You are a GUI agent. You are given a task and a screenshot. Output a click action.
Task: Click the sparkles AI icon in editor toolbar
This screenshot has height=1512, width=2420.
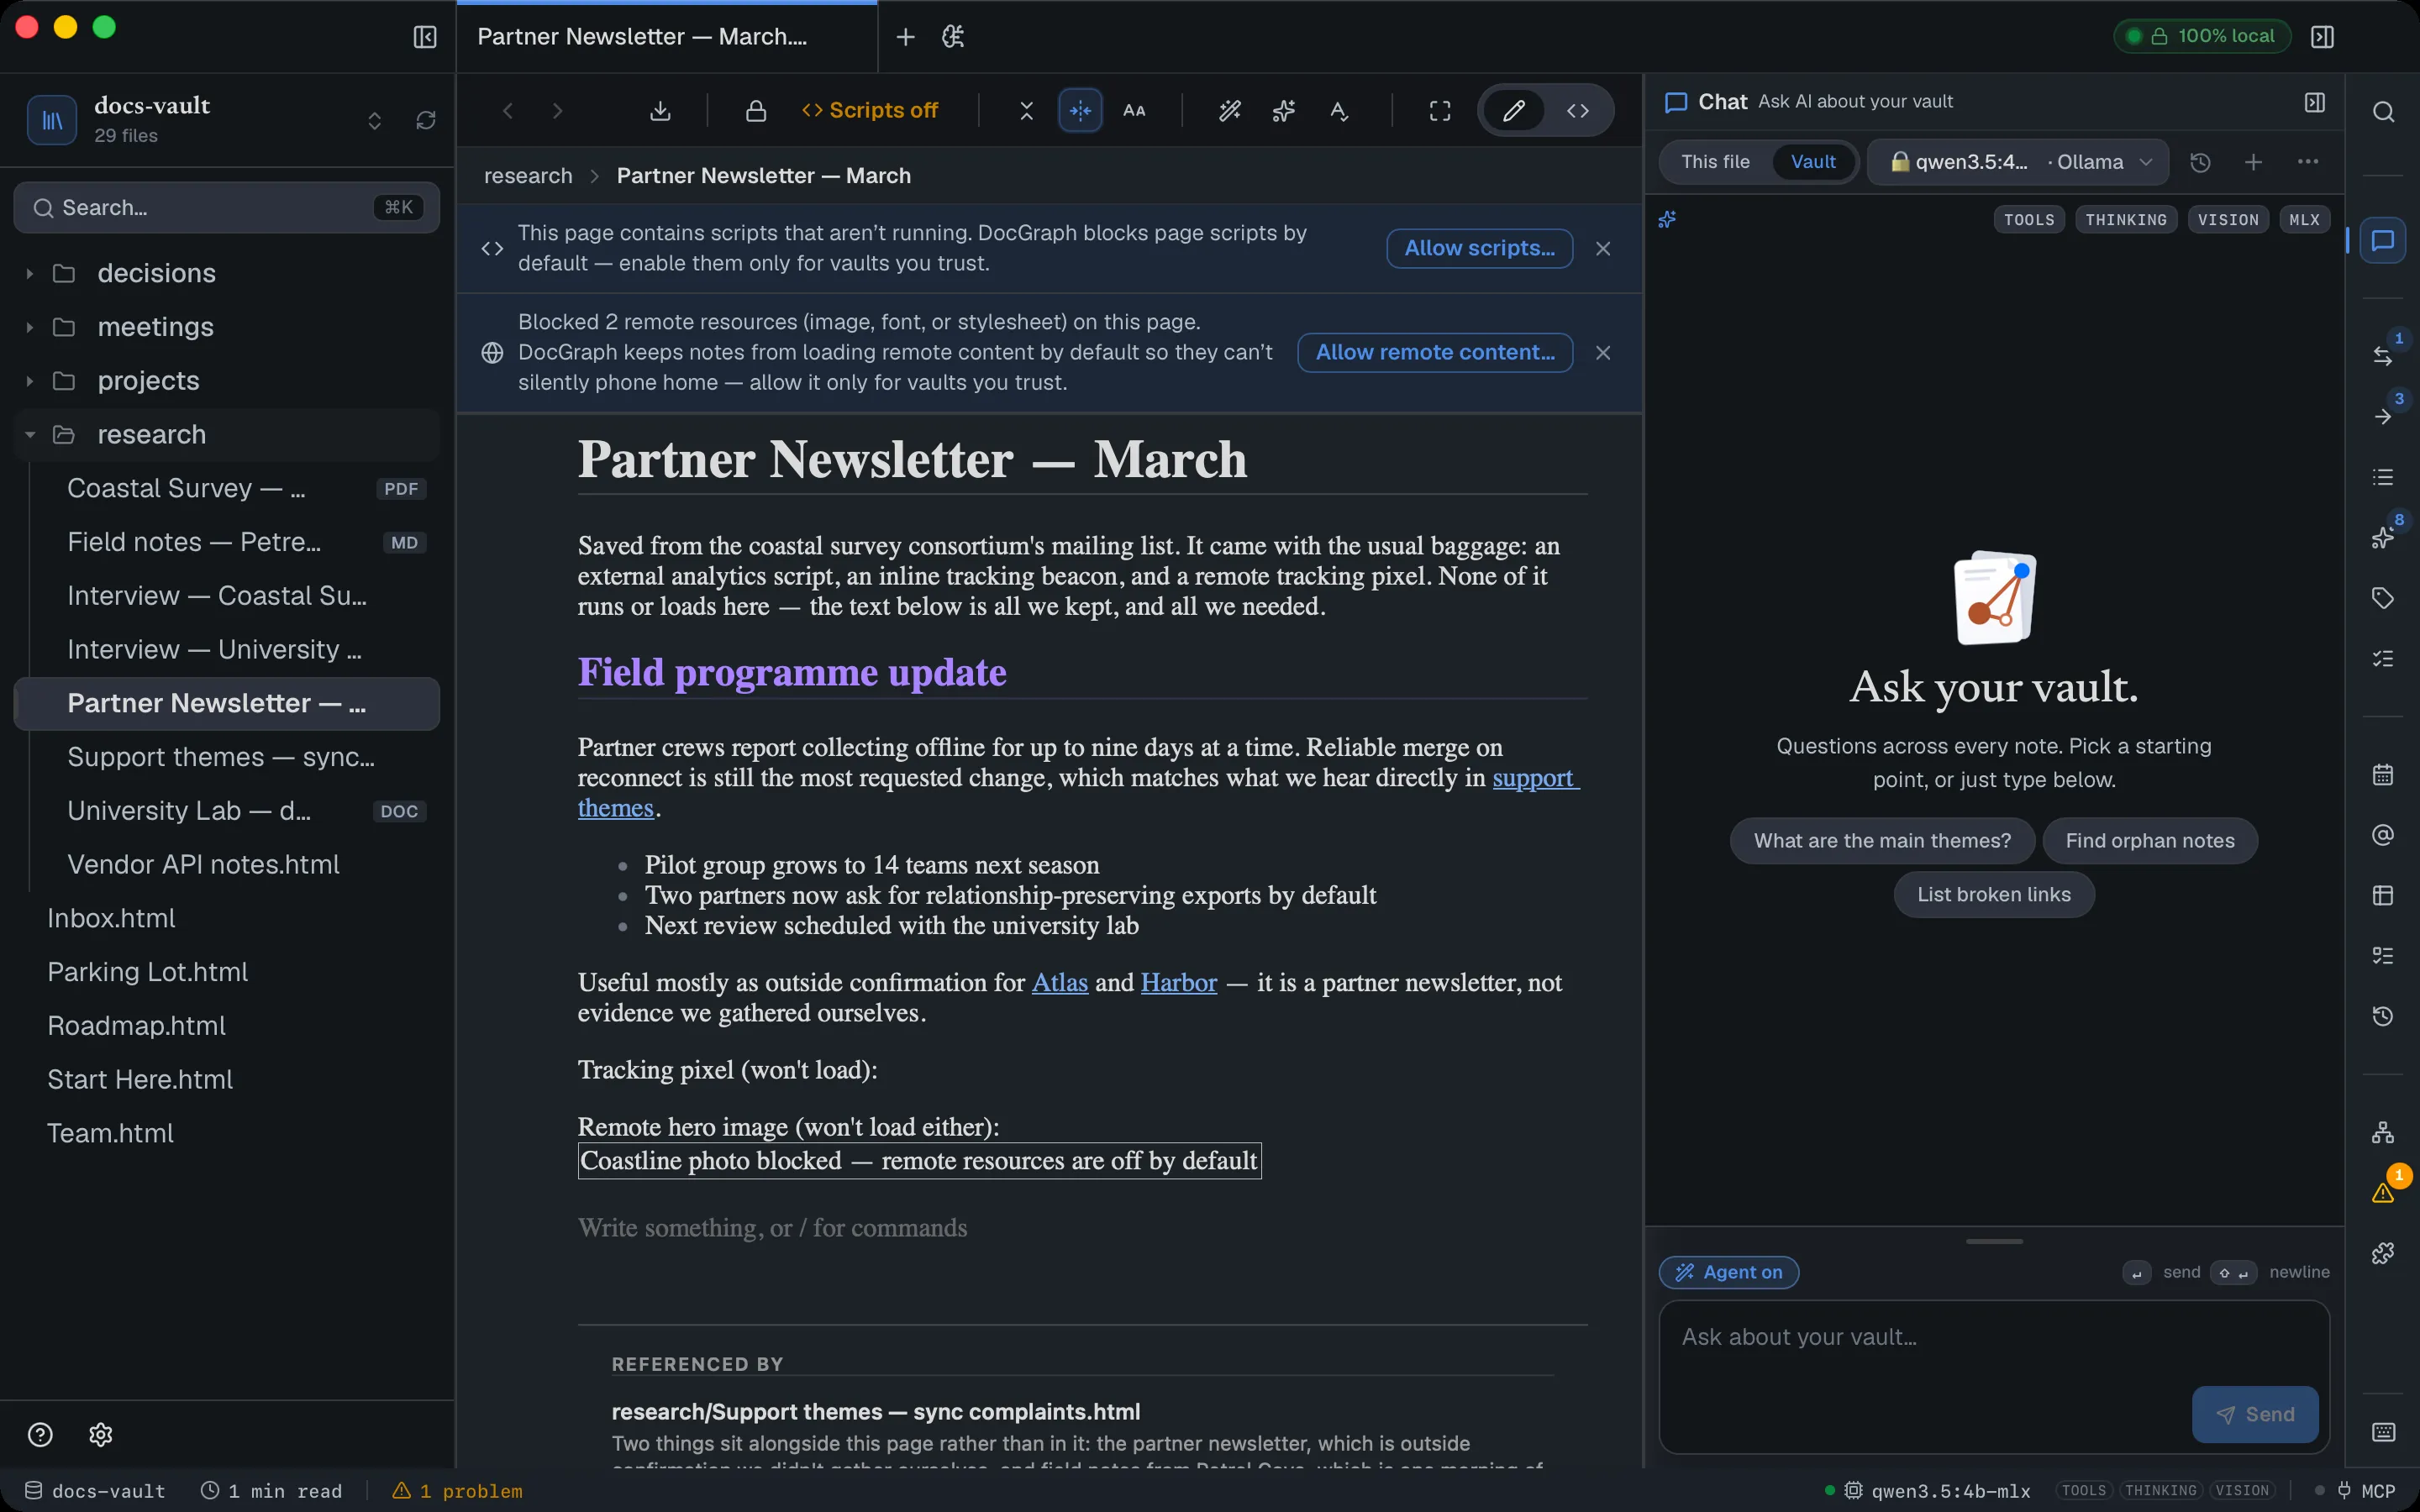(1284, 110)
